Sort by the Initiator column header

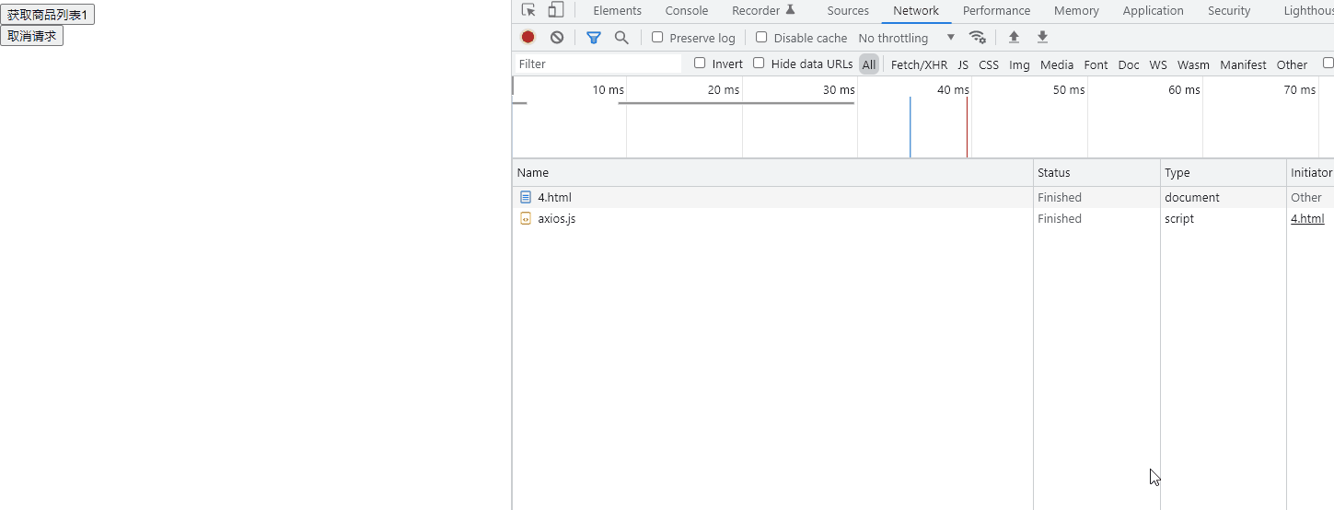click(x=1311, y=172)
